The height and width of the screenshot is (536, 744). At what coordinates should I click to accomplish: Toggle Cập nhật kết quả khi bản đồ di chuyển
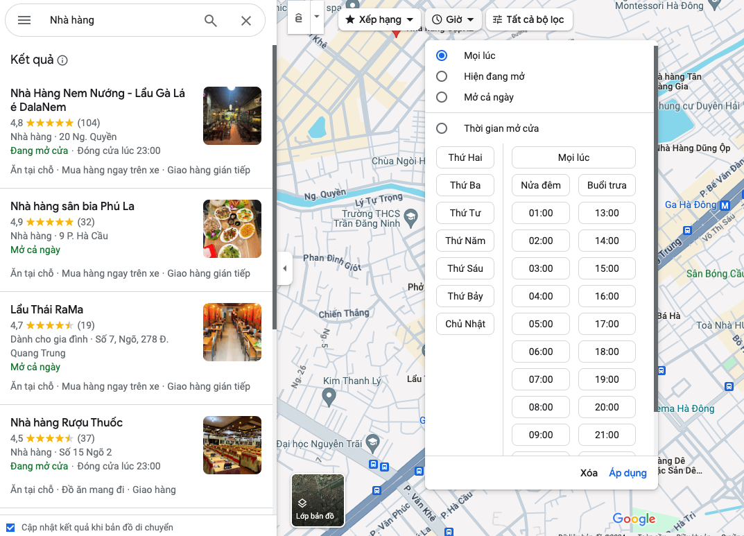click(x=10, y=528)
